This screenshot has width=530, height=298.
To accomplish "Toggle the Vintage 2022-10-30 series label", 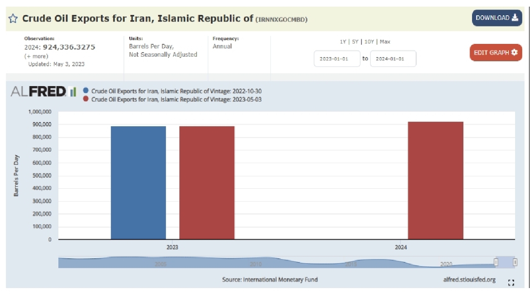I will [x=176, y=91].
